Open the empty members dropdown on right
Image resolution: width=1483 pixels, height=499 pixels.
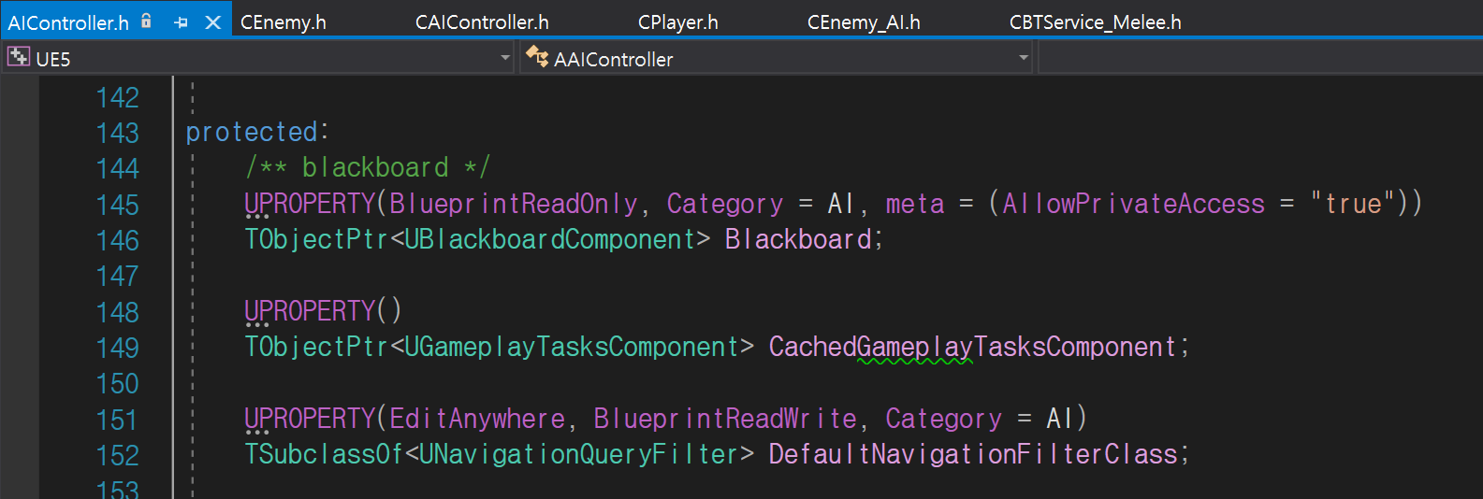(x=1259, y=58)
